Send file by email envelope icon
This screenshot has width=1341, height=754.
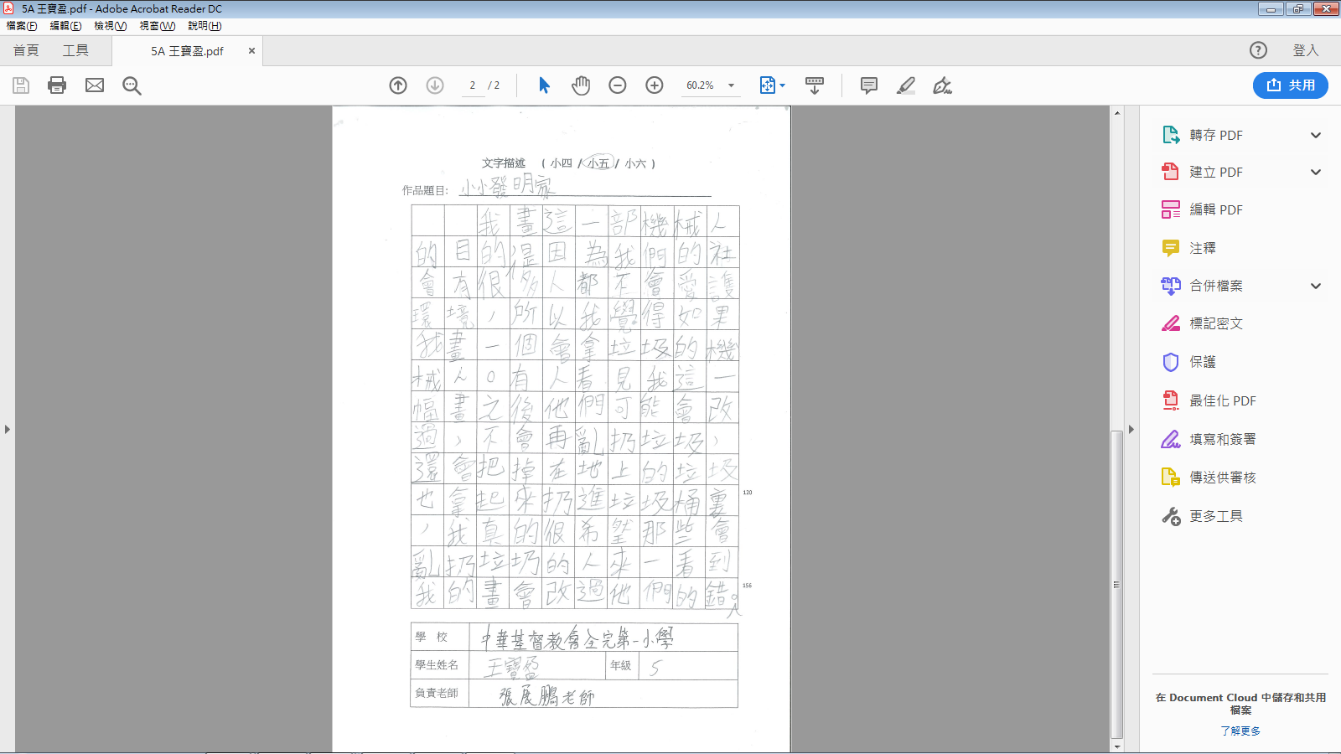point(95,85)
